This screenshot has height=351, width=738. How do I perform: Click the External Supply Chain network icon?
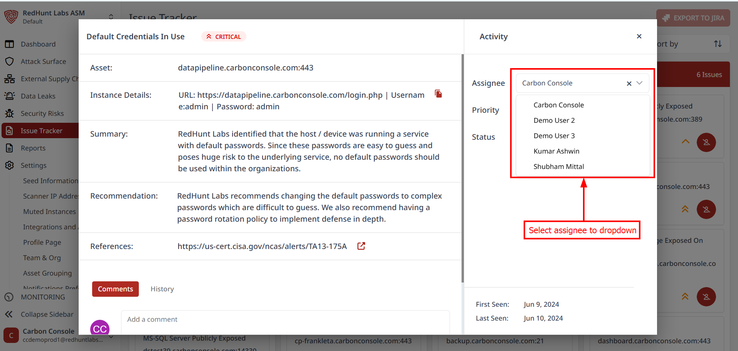tap(10, 79)
